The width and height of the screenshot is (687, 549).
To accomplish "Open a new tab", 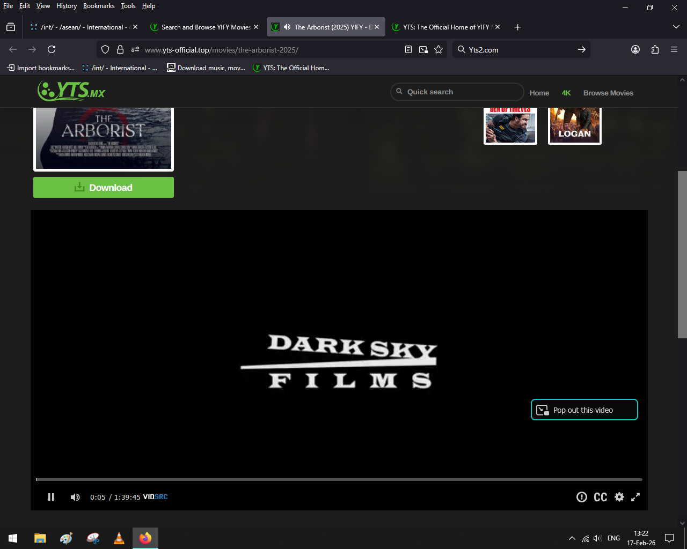I will (x=517, y=27).
